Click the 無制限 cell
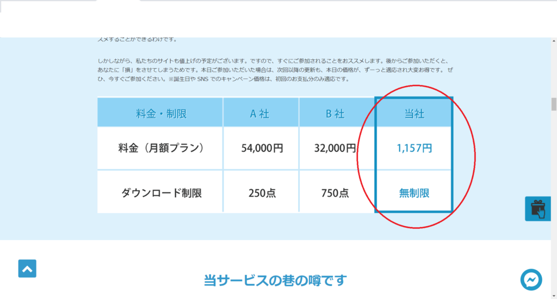557x299 pixels. click(414, 191)
